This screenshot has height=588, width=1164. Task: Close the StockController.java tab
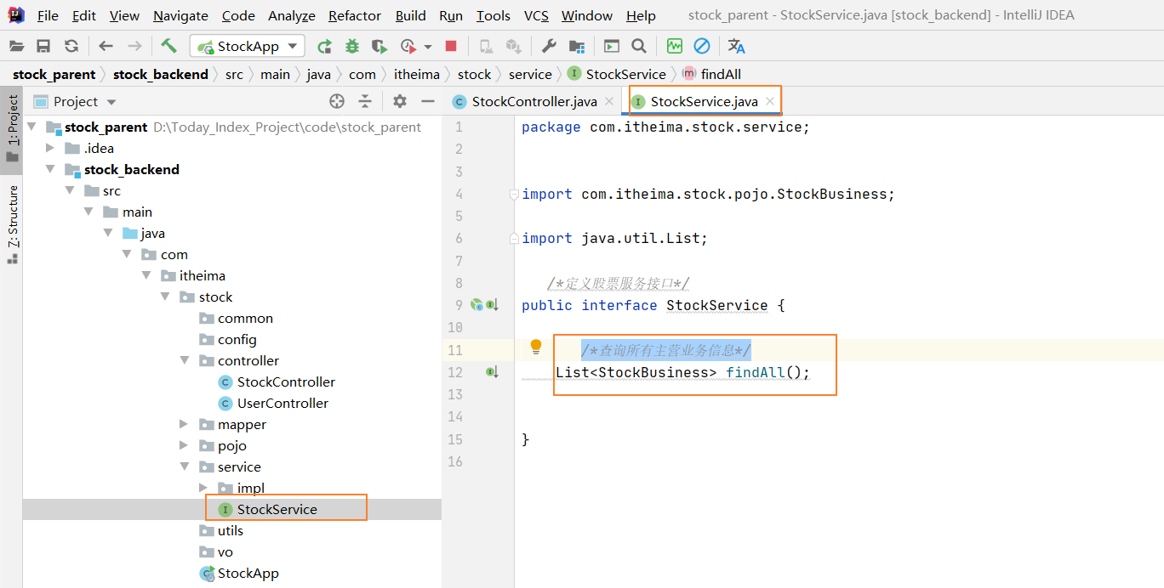point(608,102)
